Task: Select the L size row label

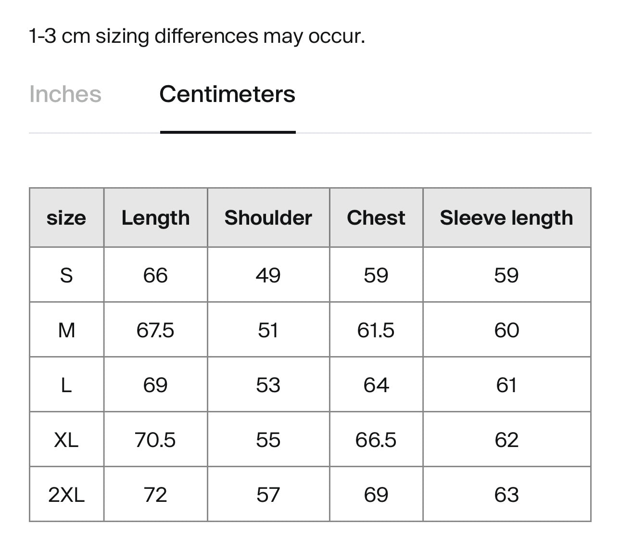Action: pyautogui.click(x=66, y=385)
